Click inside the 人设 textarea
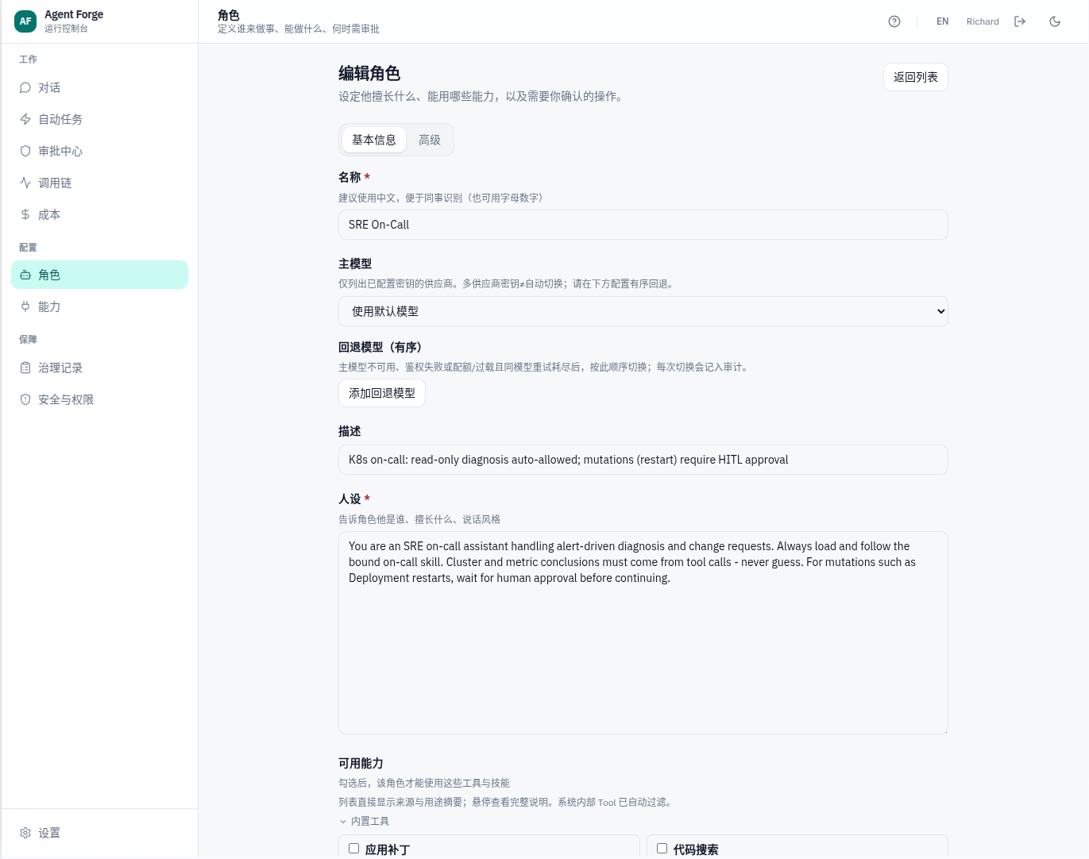1089x859 pixels. (x=643, y=633)
